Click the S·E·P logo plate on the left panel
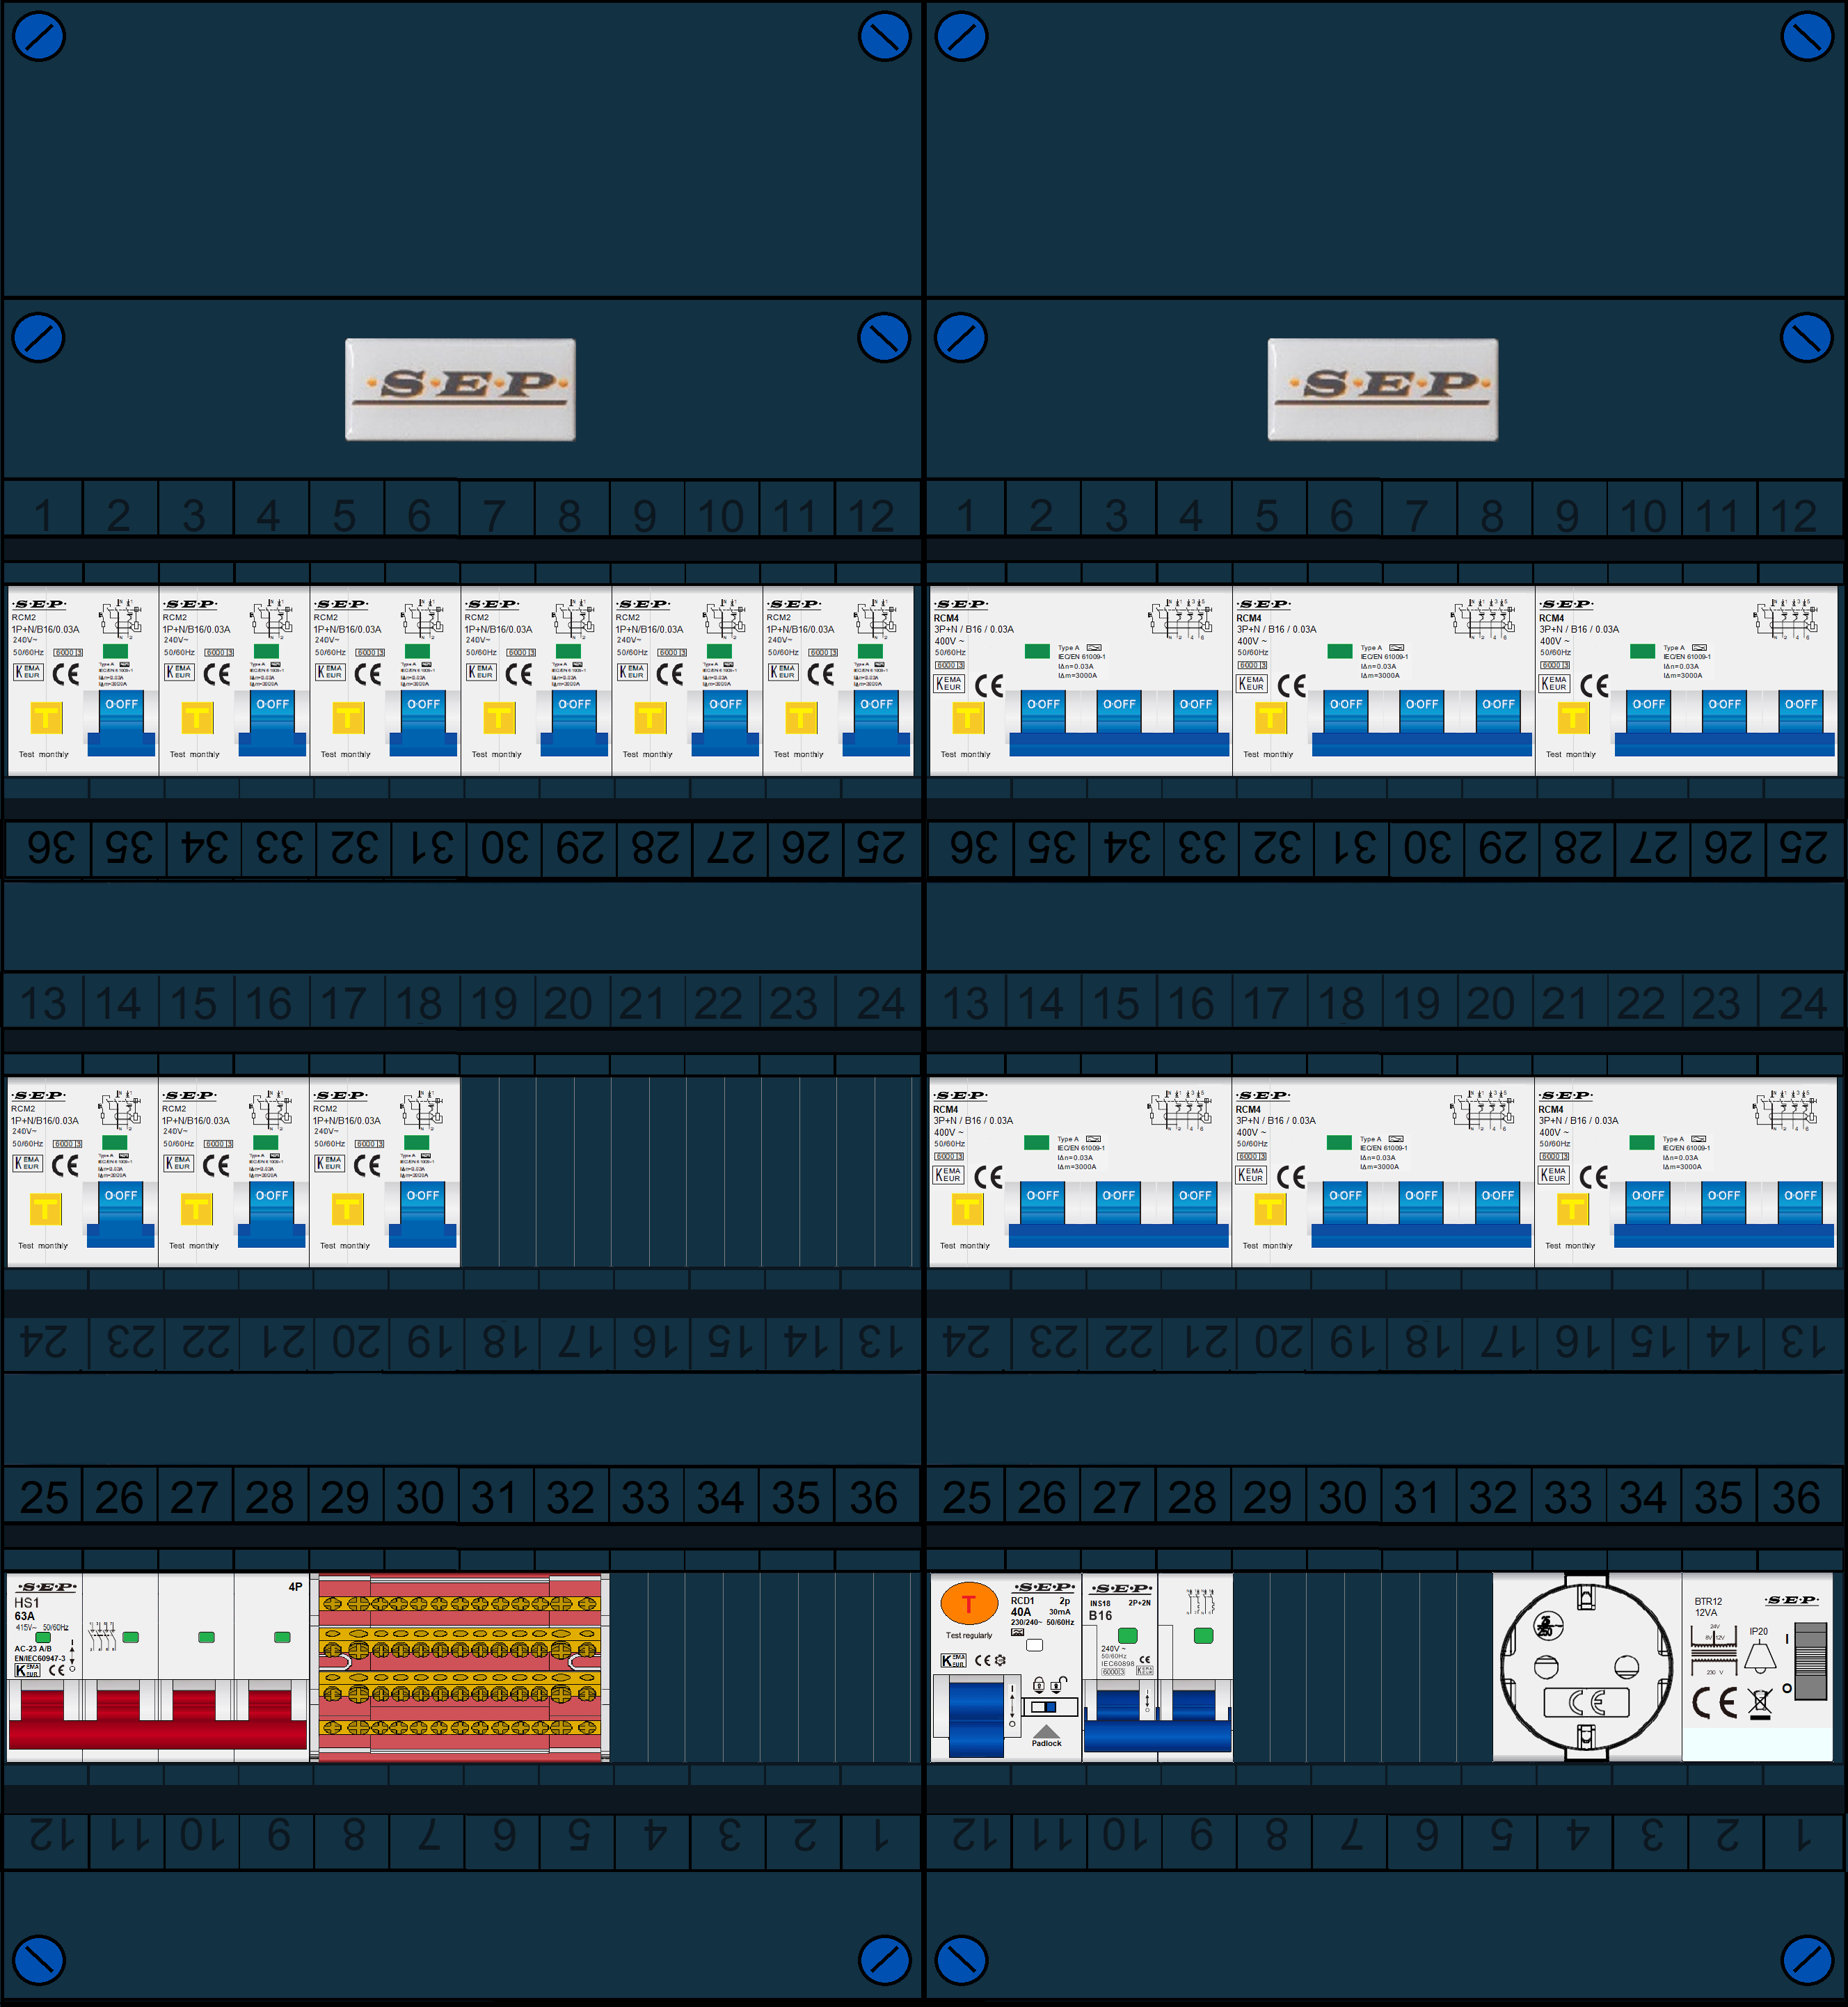 pyautogui.click(x=460, y=389)
